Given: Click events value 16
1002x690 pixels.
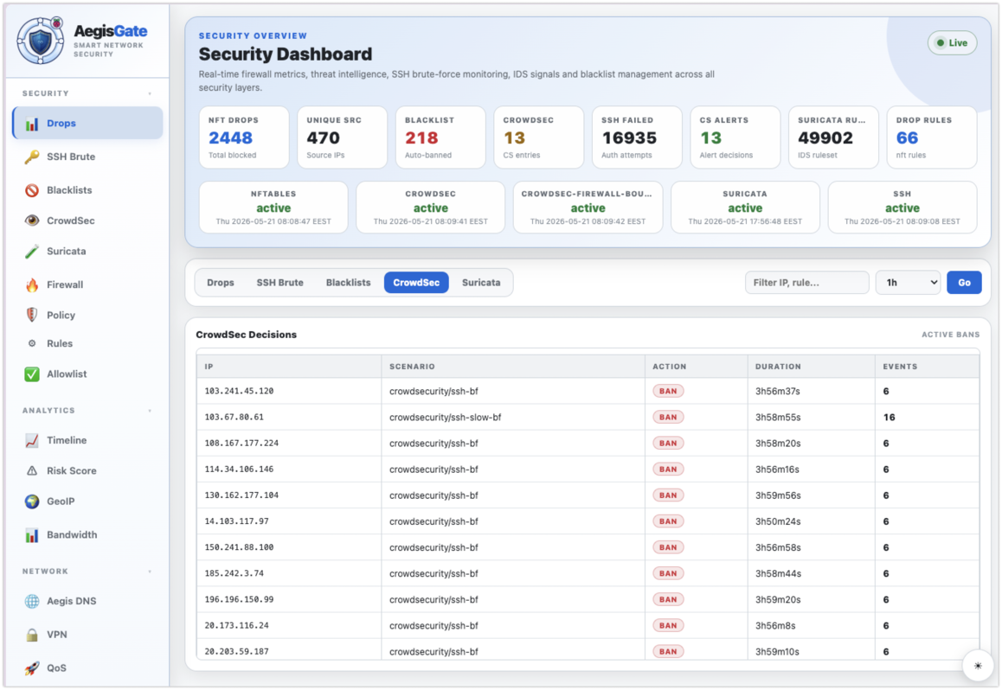Looking at the screenshot, I should pyautogui.click(x=889, y=418).
